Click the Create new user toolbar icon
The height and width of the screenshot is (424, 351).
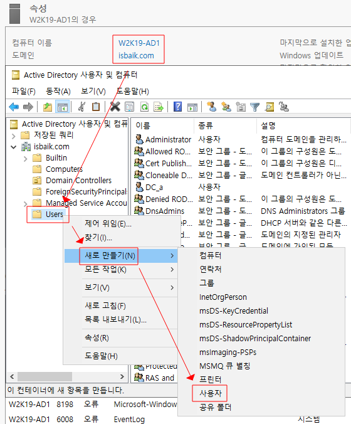point(212,107)
